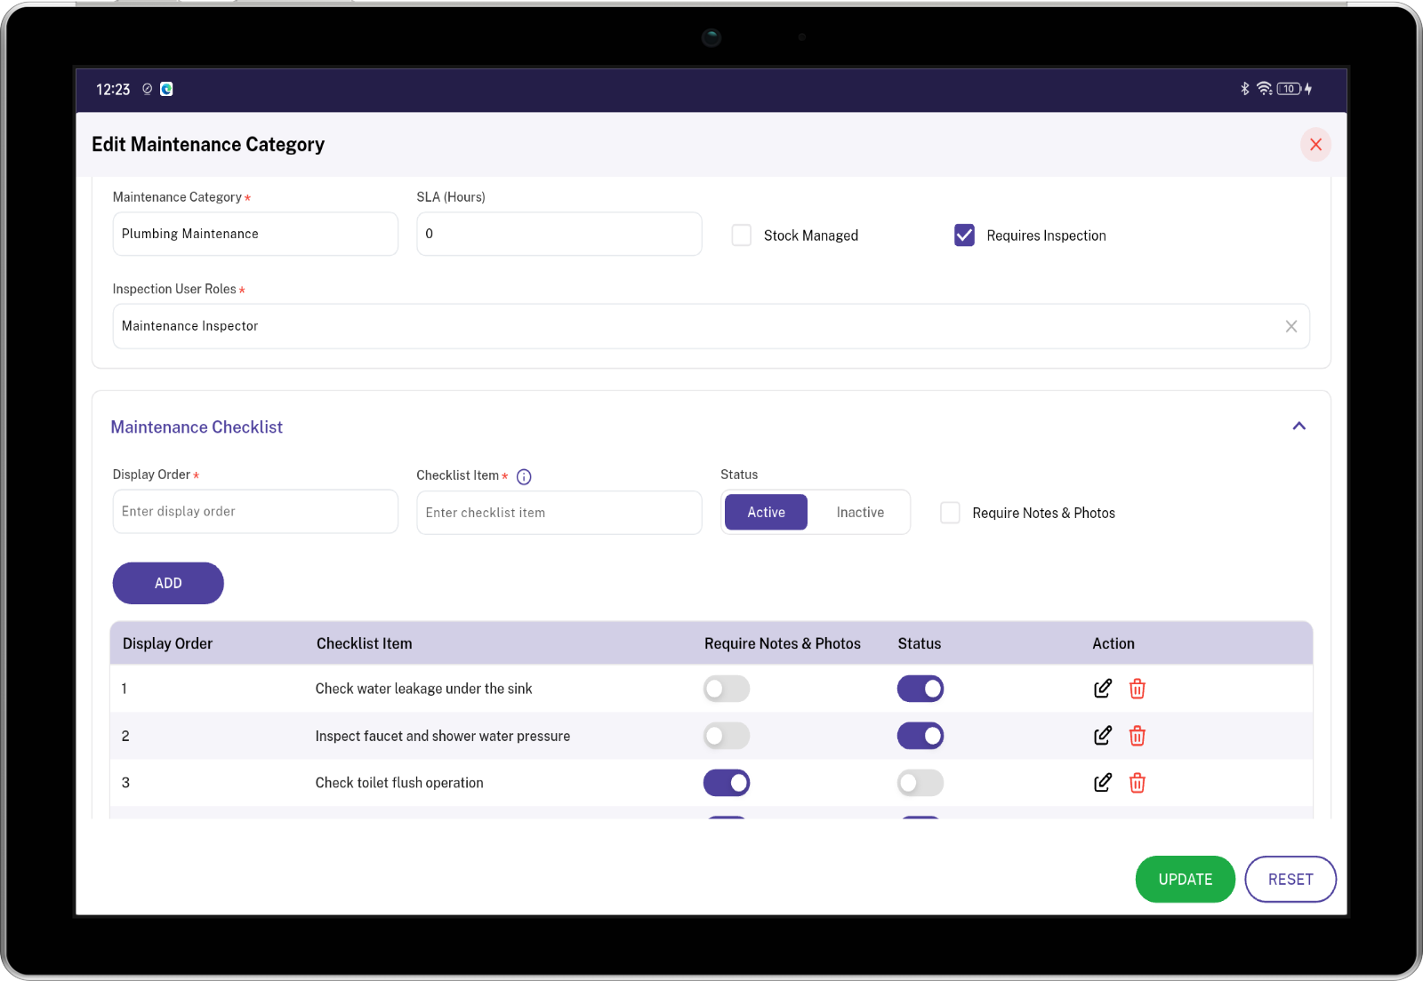Delete the 'Inspect faucet and shower water pressure' item
The height and width of the screenshot is (981, 1423).
pos(1138,736)
